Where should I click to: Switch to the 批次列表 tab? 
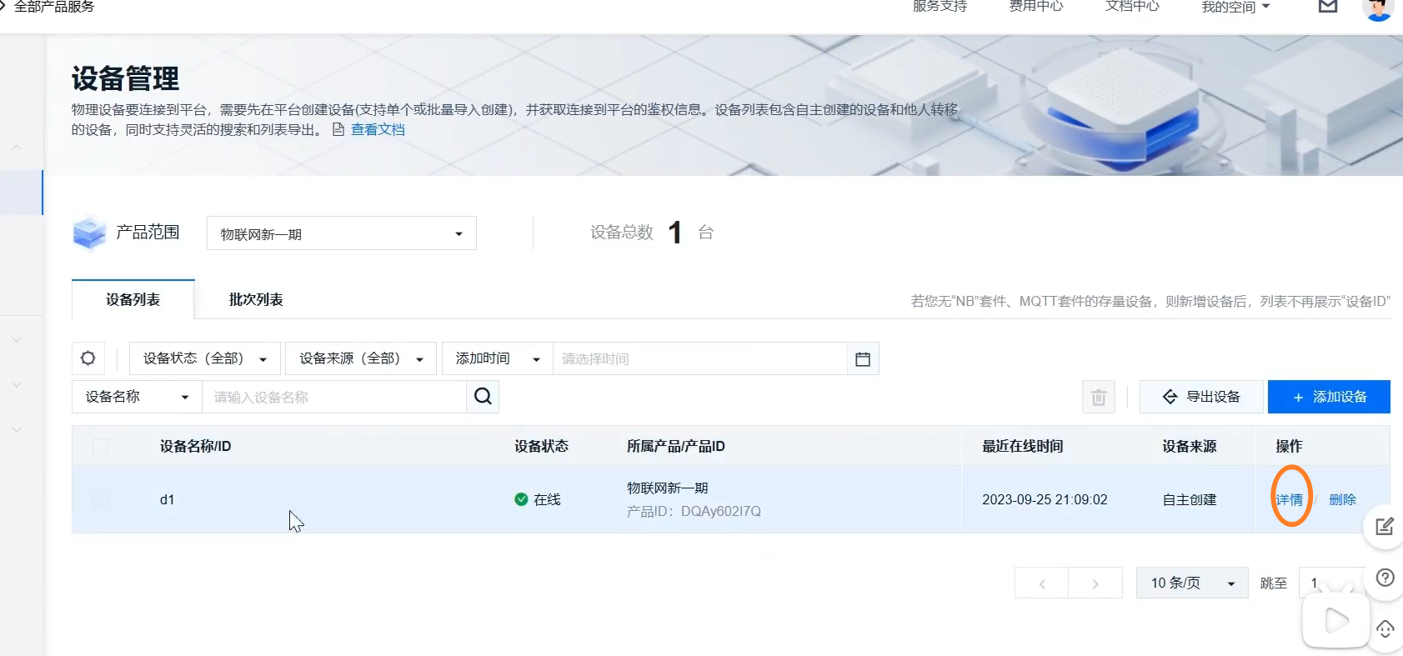coord(256,299)
